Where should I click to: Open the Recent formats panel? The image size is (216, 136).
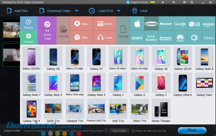[x=29, y=23]
